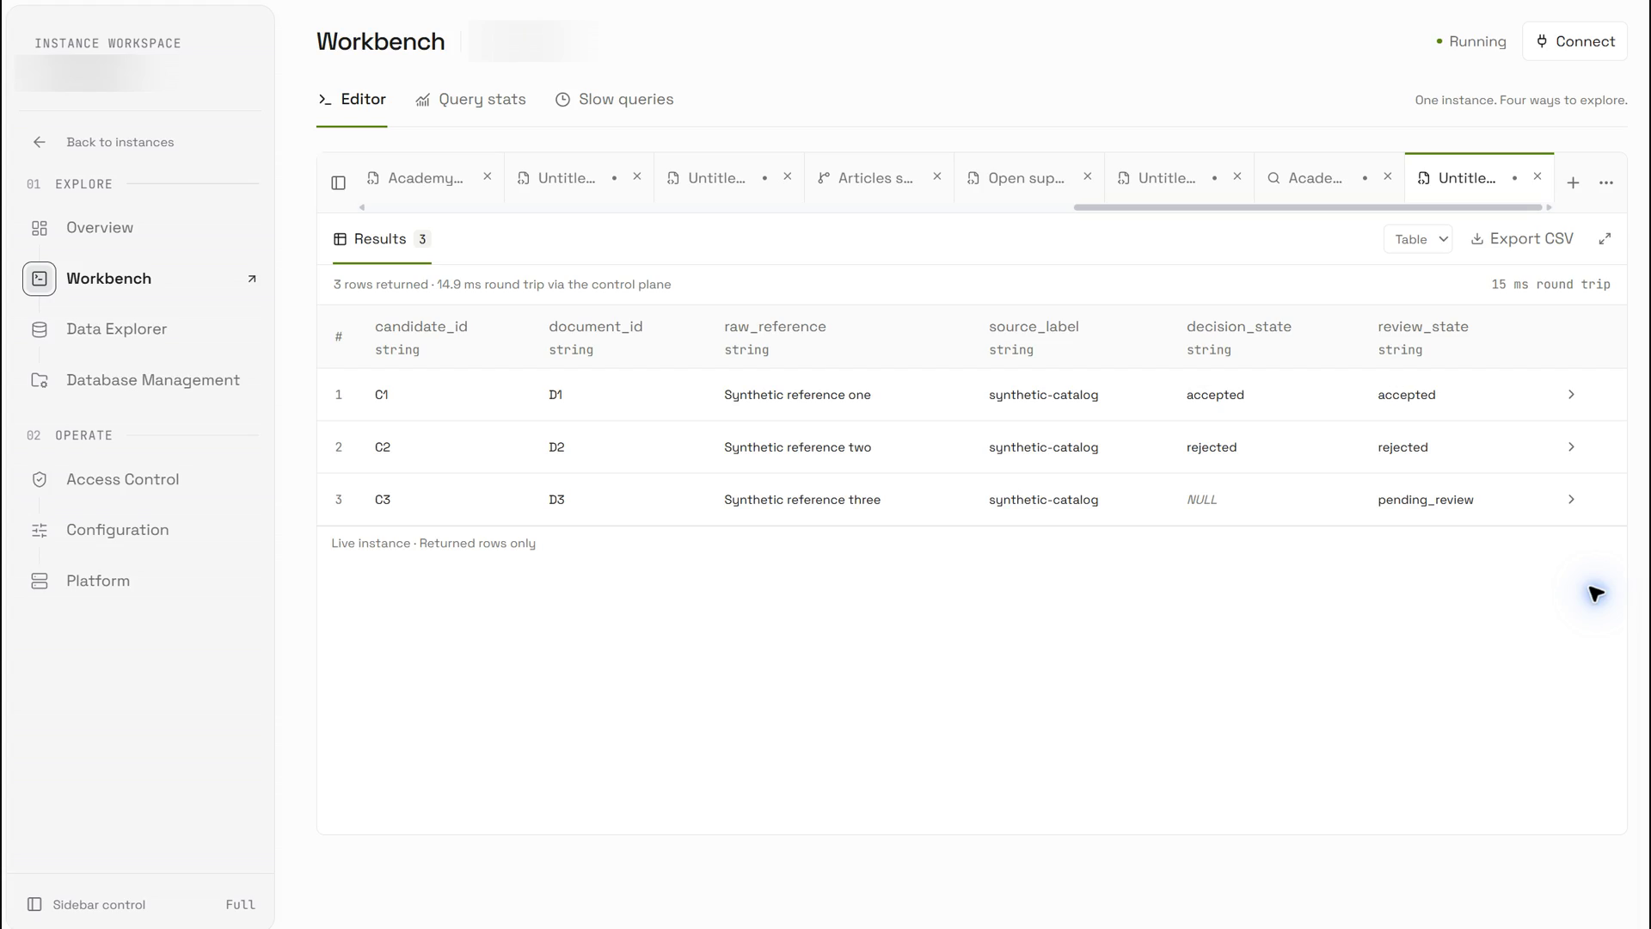This screenshot has height=929, width=1651.
Task: Close the Open sup... tab
Action: click(1087, 176)
